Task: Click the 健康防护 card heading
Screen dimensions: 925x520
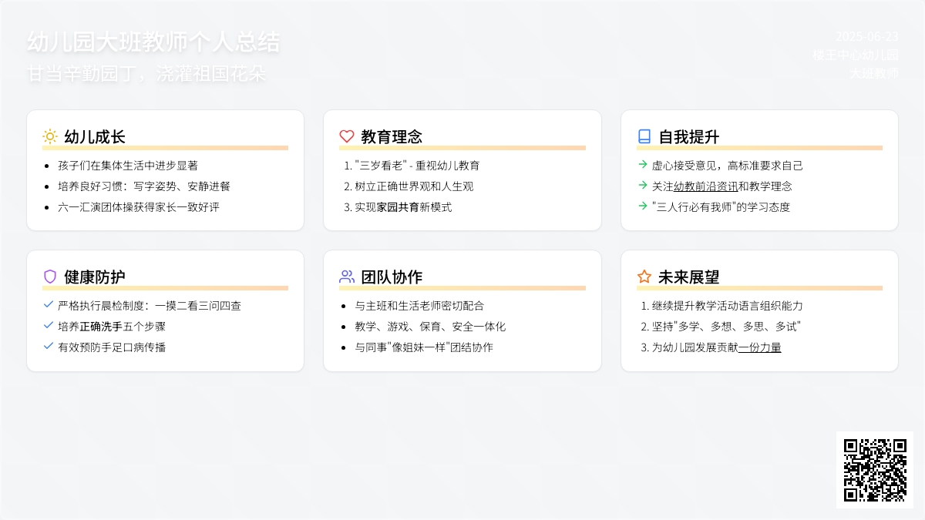Action: click(95, 277)
